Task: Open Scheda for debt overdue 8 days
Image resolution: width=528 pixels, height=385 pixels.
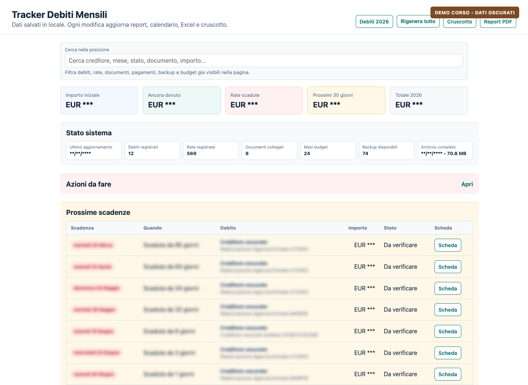Action: tap(448, 331)
